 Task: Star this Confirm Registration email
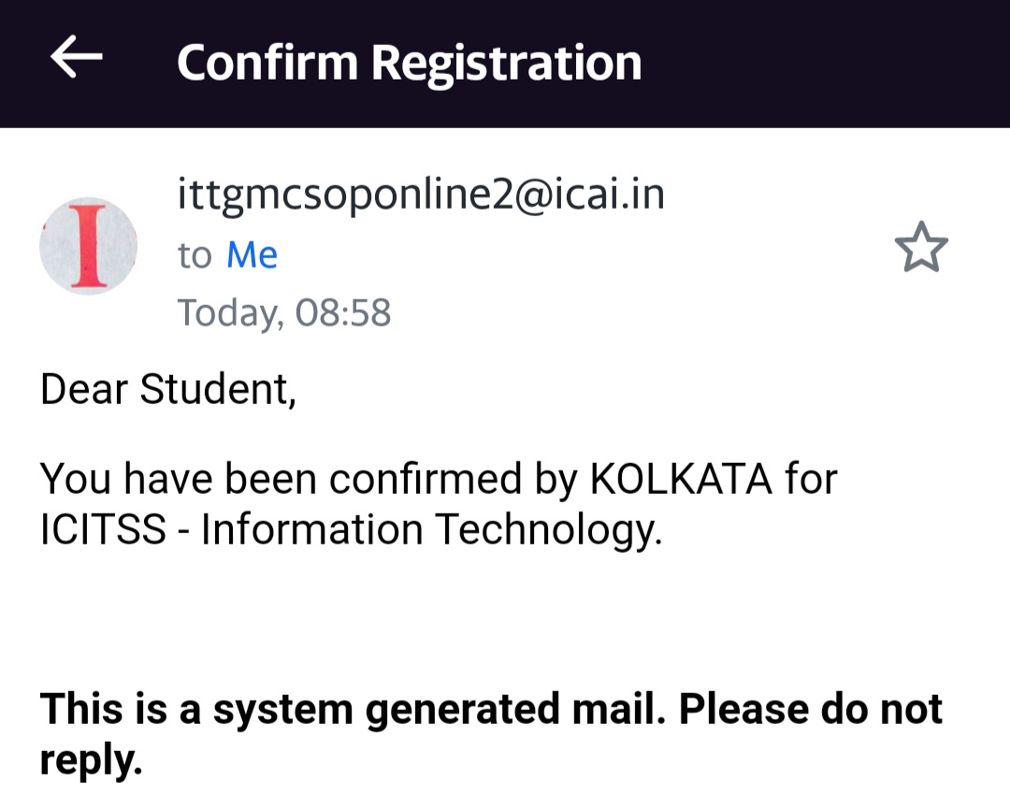click(921, 247)
